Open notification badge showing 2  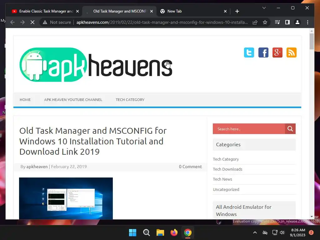(x=311, y=232)
